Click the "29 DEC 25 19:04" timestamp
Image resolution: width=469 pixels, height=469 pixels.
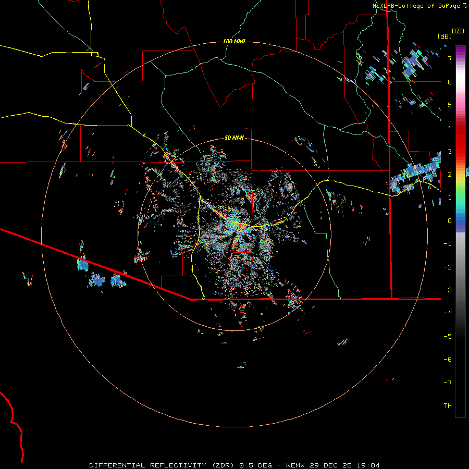(x=345, y=465)
